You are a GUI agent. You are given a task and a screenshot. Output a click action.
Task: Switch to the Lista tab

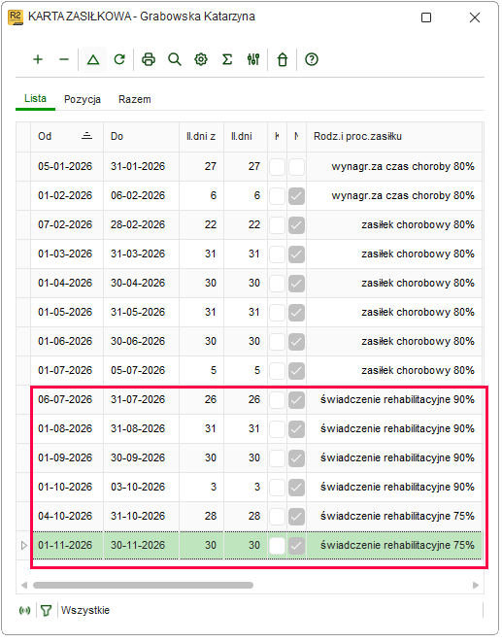tap(35, 99)
